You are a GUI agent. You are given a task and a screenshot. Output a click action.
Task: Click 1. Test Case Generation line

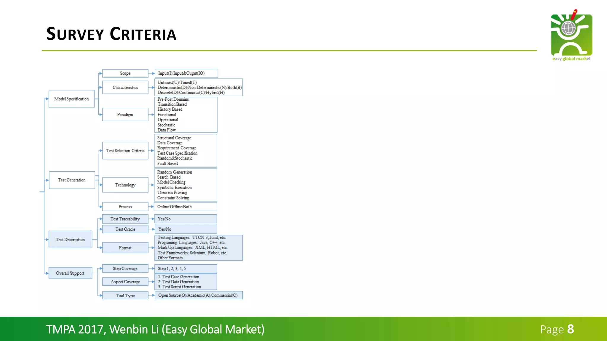pyautogui.click(x=179, y=277)
